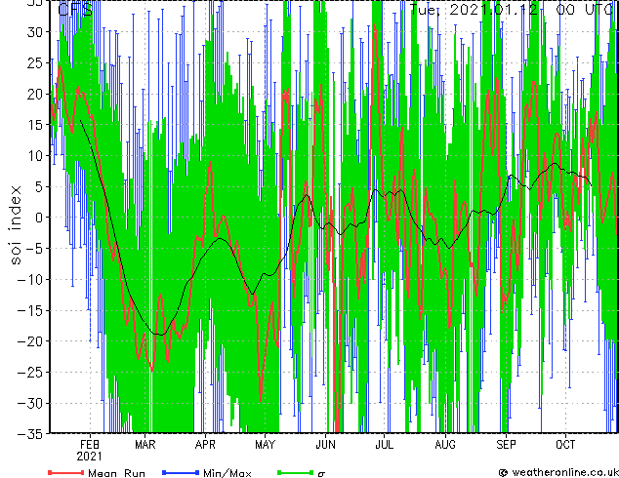The width and height of the screenshot is (619, 478).
Task: Click the 25 y-axis value
Action: pyautogui.click(x=35, y=62)
